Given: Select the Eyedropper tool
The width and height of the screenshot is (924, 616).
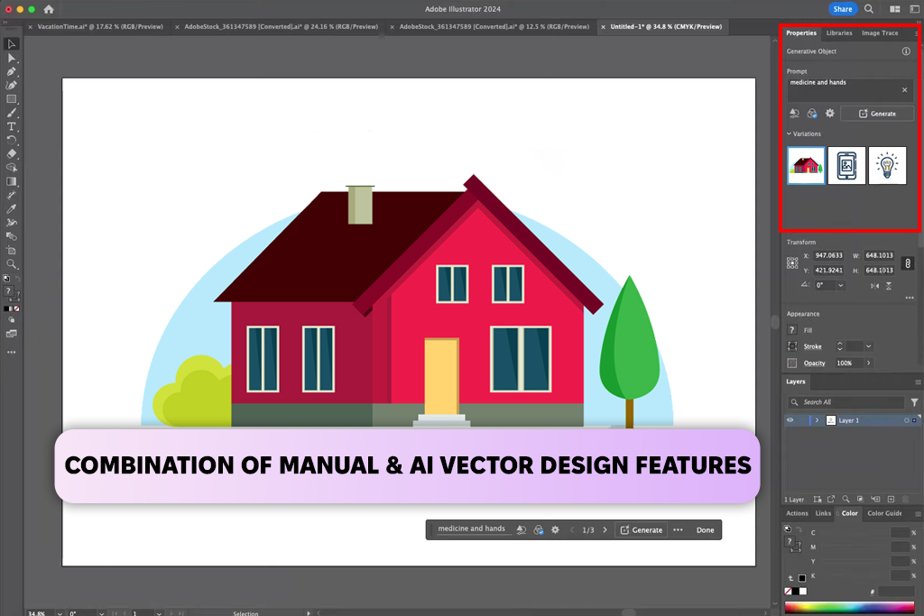Looking at the screenshot, I should (x=11, y=209).
